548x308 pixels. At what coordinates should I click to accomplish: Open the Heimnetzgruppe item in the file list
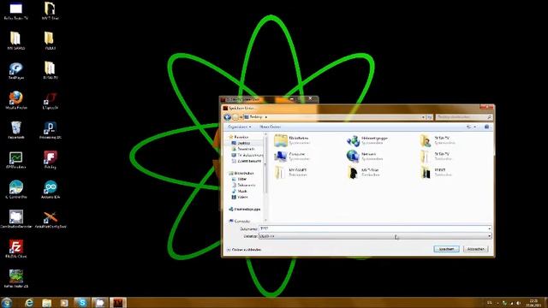pyautogui.click(x=367, y=140)
